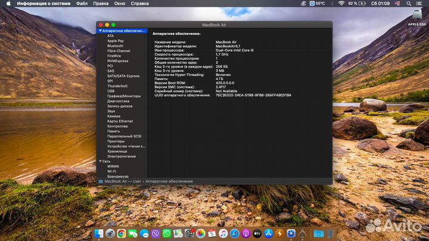Select Bluetooth in the hardware list
The width and height of the screenshot is (429, 241).
pyautogui.click(x=115, y=46)
